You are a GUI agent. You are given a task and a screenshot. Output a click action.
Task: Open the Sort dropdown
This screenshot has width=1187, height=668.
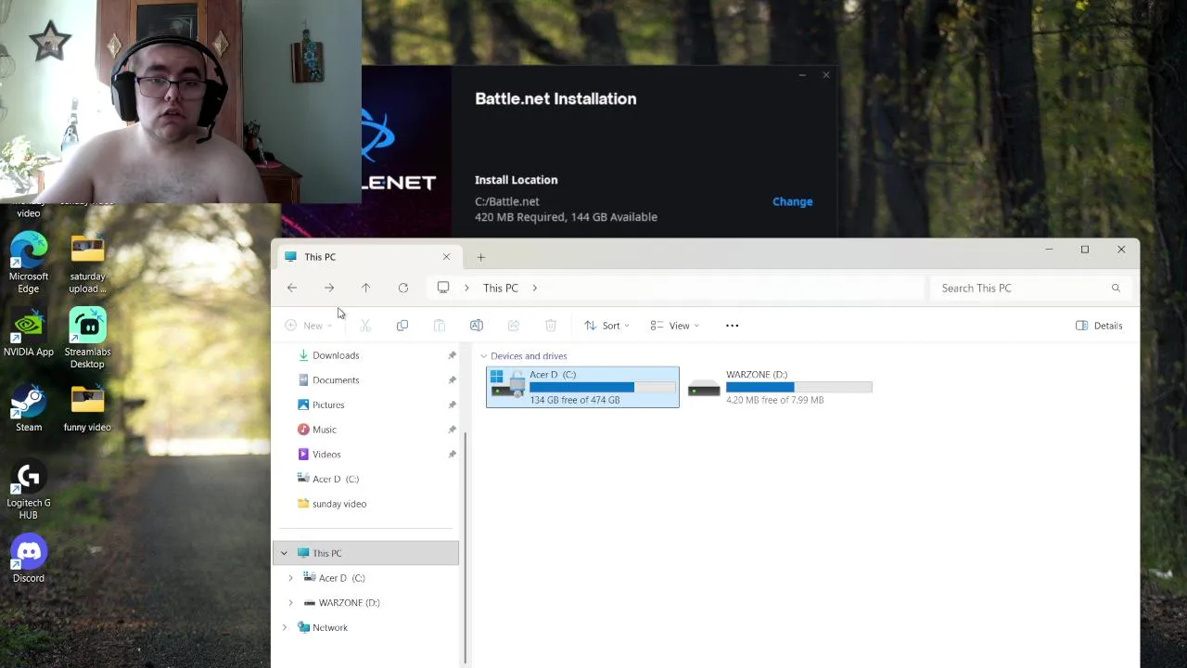tap(607, 326)
